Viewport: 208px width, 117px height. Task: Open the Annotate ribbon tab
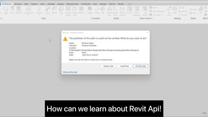(51, 4)
